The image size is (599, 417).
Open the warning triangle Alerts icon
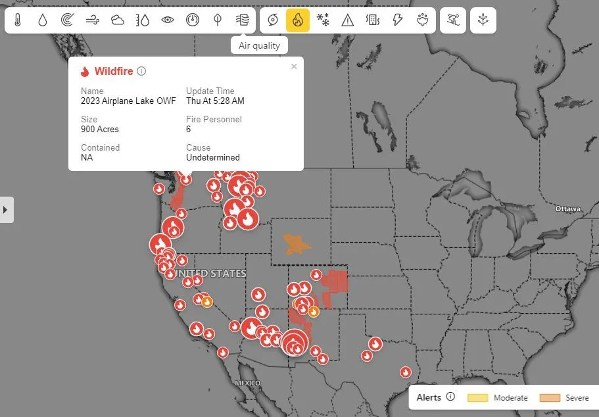[x=348, y=20]
